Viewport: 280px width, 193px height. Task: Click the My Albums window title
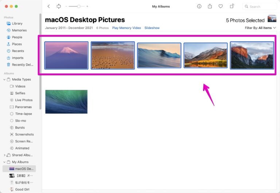[x=161, y=7]
